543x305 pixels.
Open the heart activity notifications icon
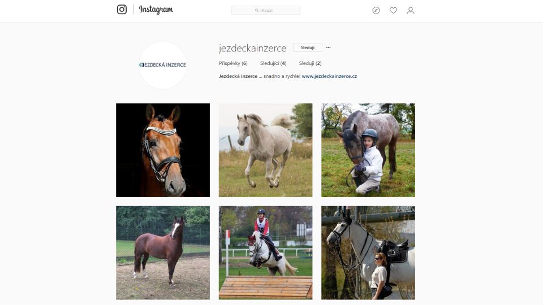click(394, 10)
